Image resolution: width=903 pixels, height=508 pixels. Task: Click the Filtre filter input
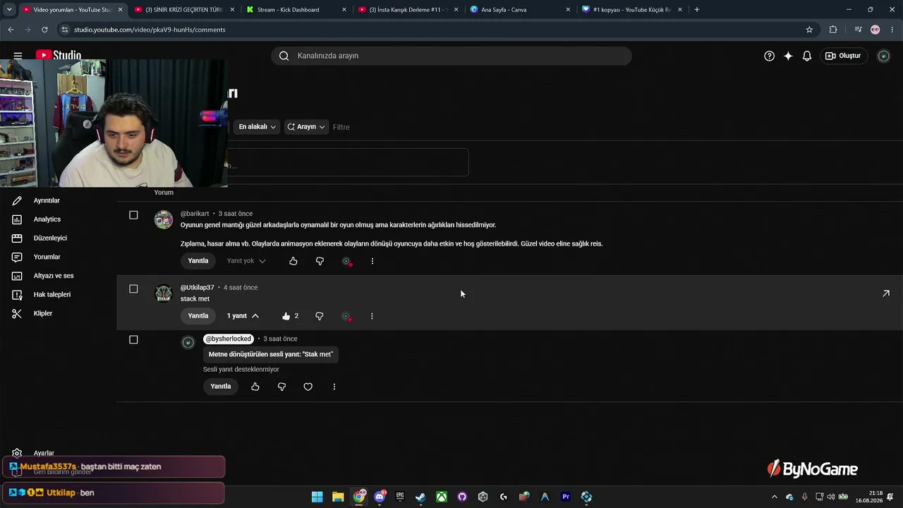(x=341, y=127)
